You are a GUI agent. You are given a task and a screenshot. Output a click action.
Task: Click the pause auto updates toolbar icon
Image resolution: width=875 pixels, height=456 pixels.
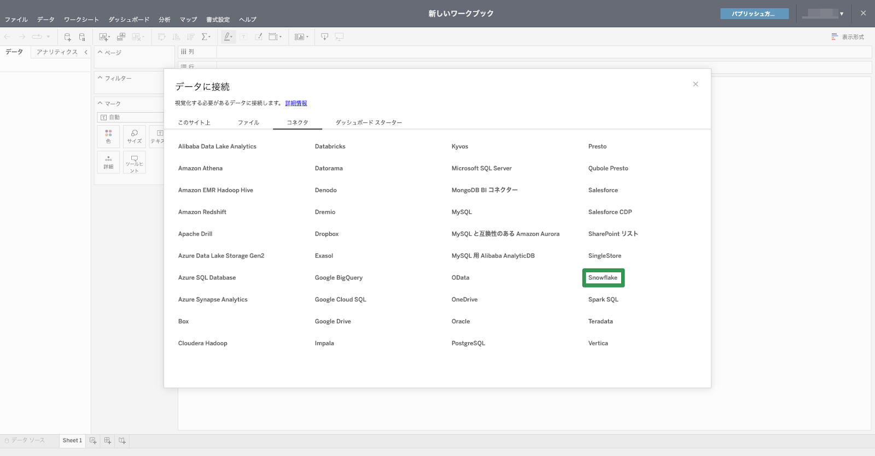pyautogui.click(x=82, y=37)
